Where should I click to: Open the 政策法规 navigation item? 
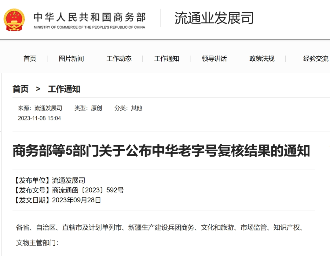coord(262,59)
